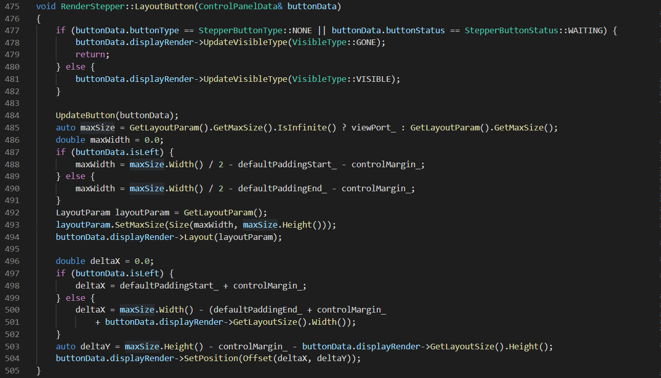This screenshot has height=378, width=661.
Task: Click the Size( constructor on line 493
Action: pyautogui.click(x=181, y=225)
